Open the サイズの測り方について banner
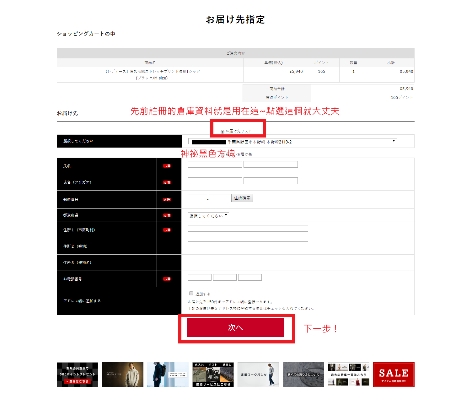This screenshot has width=472, height=394. (x=303, y=375)
